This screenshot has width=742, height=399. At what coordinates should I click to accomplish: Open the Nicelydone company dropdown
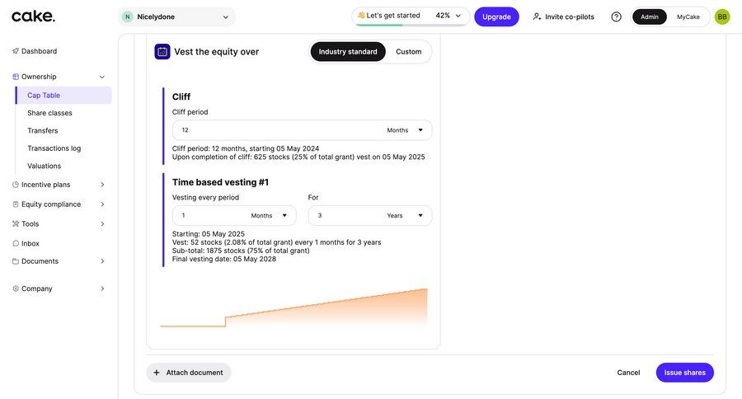click(176, 16)
